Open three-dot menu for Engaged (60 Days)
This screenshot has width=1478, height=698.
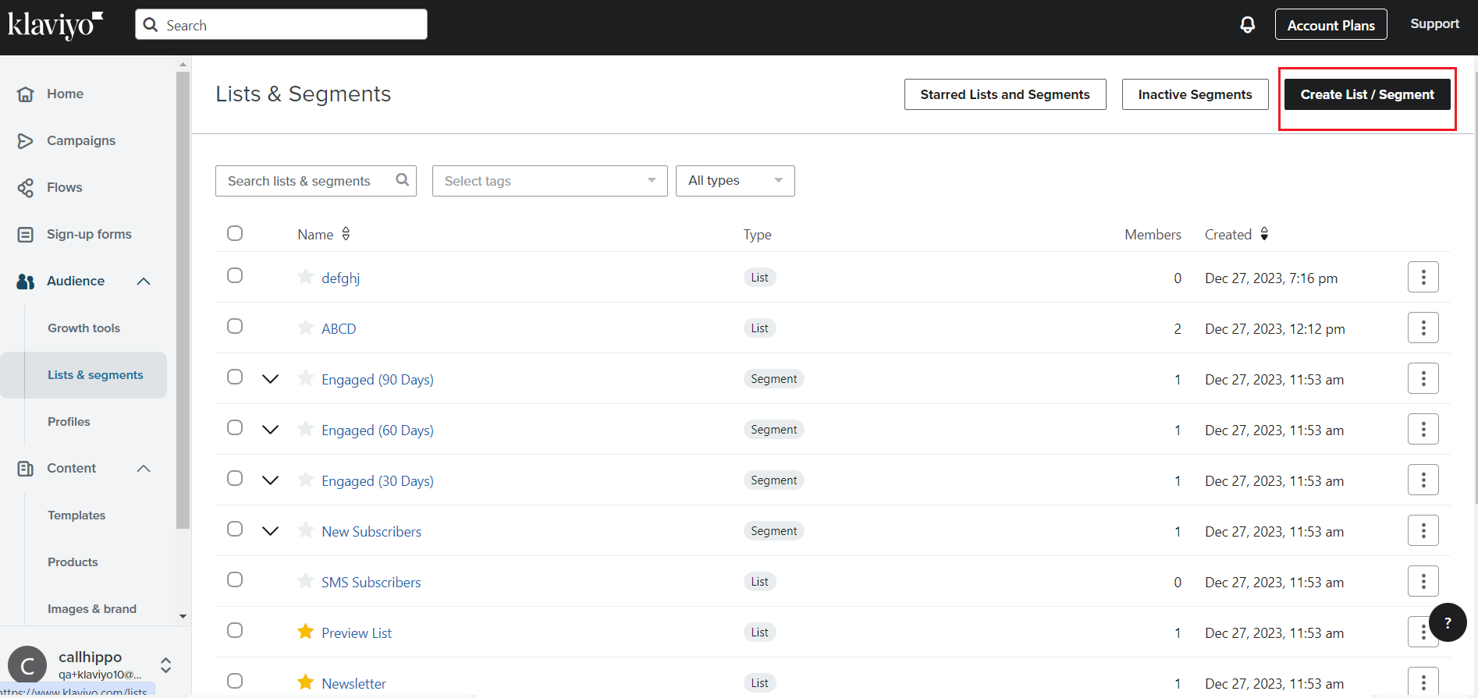[x=1423, y=429]
